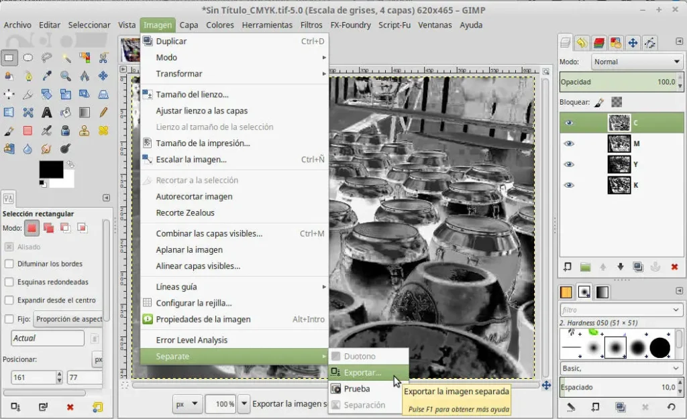Viewport: 687px width, 419px height.
Task: Select the Heal tool
Action: 103,131
